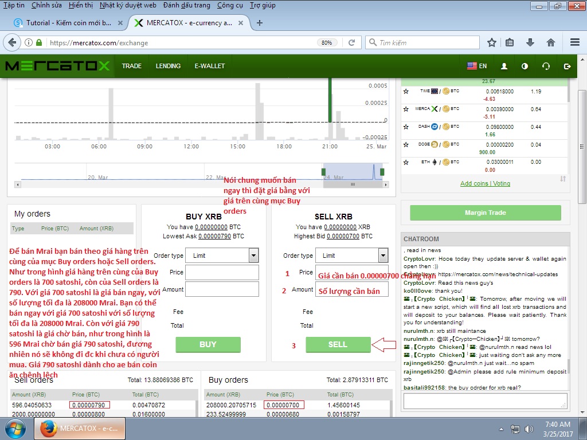Open the downloads arrow icon
The width and height of the screenshot is (587, 440).
coord(530,42)
